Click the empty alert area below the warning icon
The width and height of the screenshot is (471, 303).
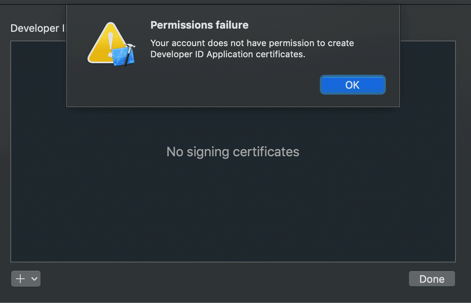[x=107, y=87]
